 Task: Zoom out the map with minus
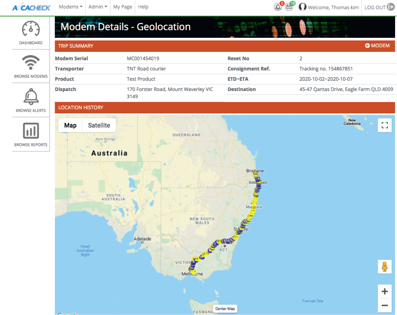click(x=385, y=305)
